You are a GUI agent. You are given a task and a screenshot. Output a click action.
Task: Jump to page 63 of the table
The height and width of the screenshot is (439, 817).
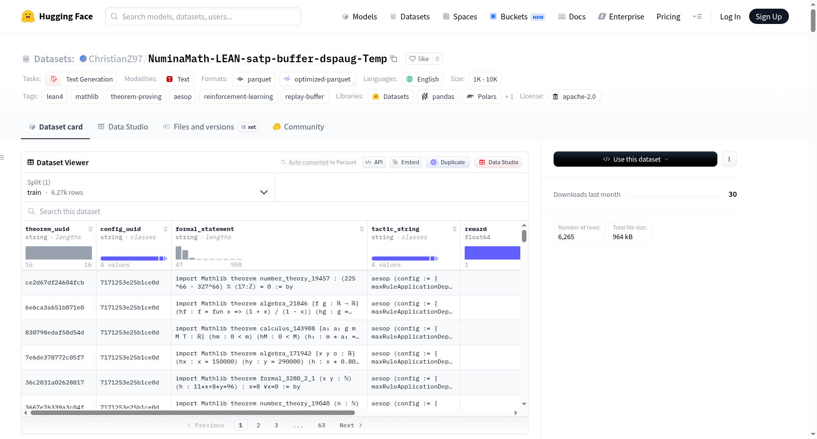pos(321,425)
